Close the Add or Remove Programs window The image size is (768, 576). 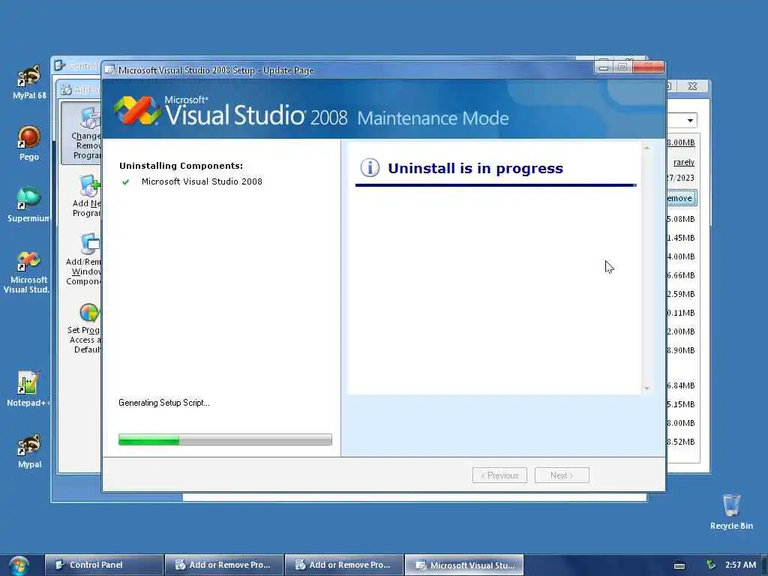point(692,86)
